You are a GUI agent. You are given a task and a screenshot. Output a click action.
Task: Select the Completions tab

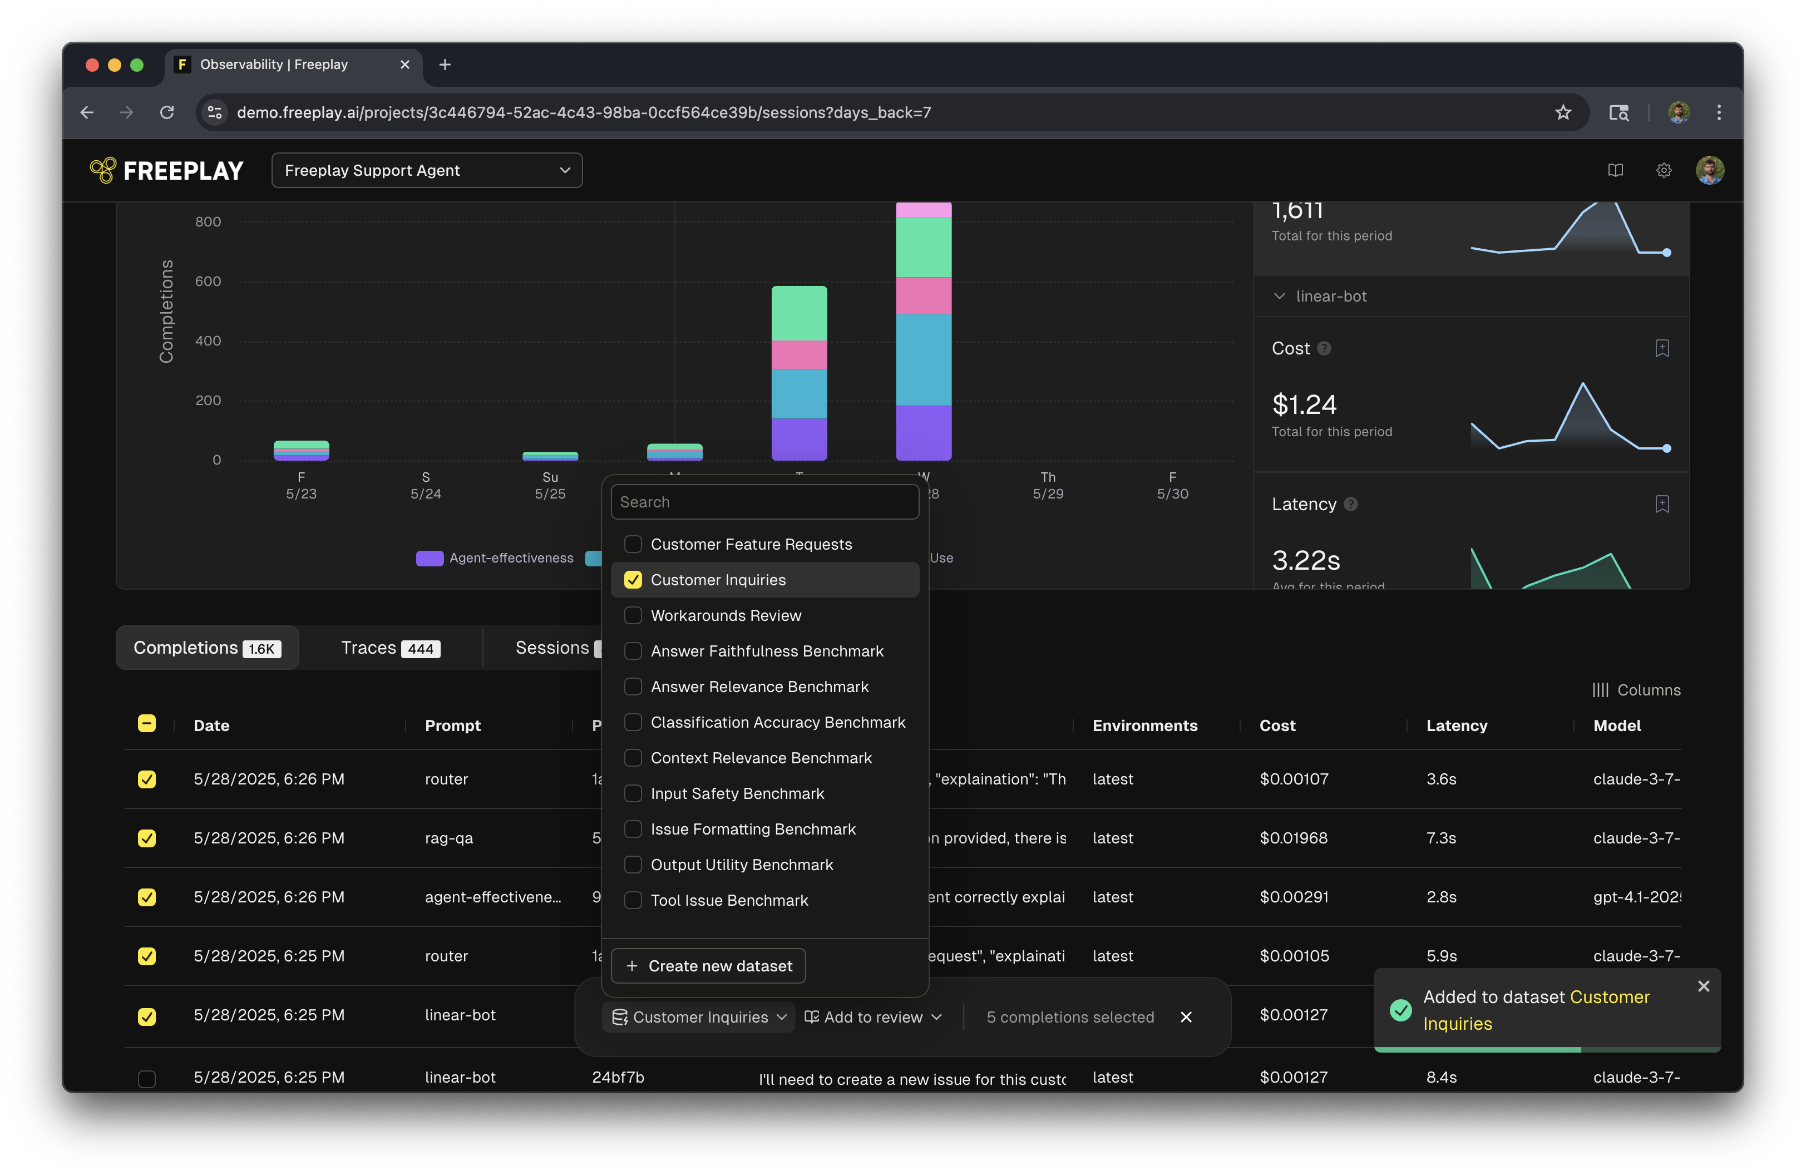tap(206, 648)
